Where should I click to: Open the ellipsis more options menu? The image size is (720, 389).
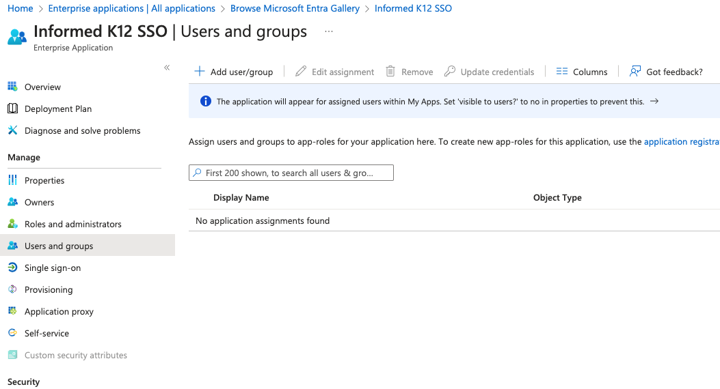point(329,32)
